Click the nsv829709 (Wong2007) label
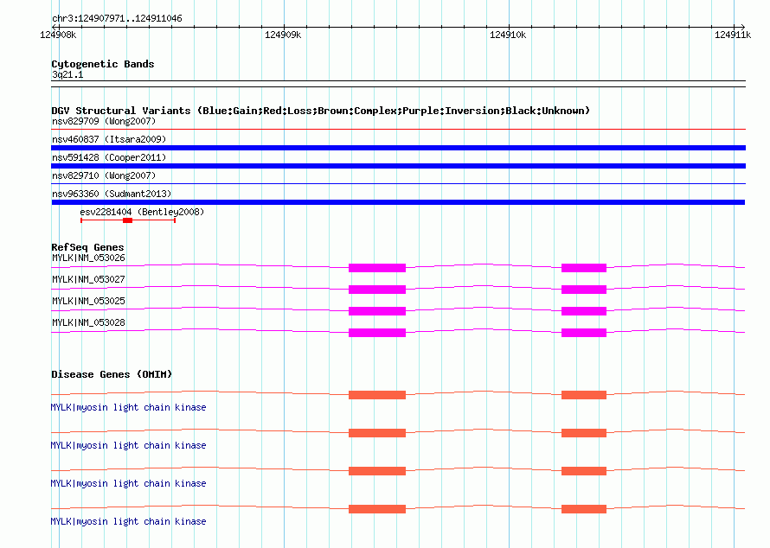 104,121
